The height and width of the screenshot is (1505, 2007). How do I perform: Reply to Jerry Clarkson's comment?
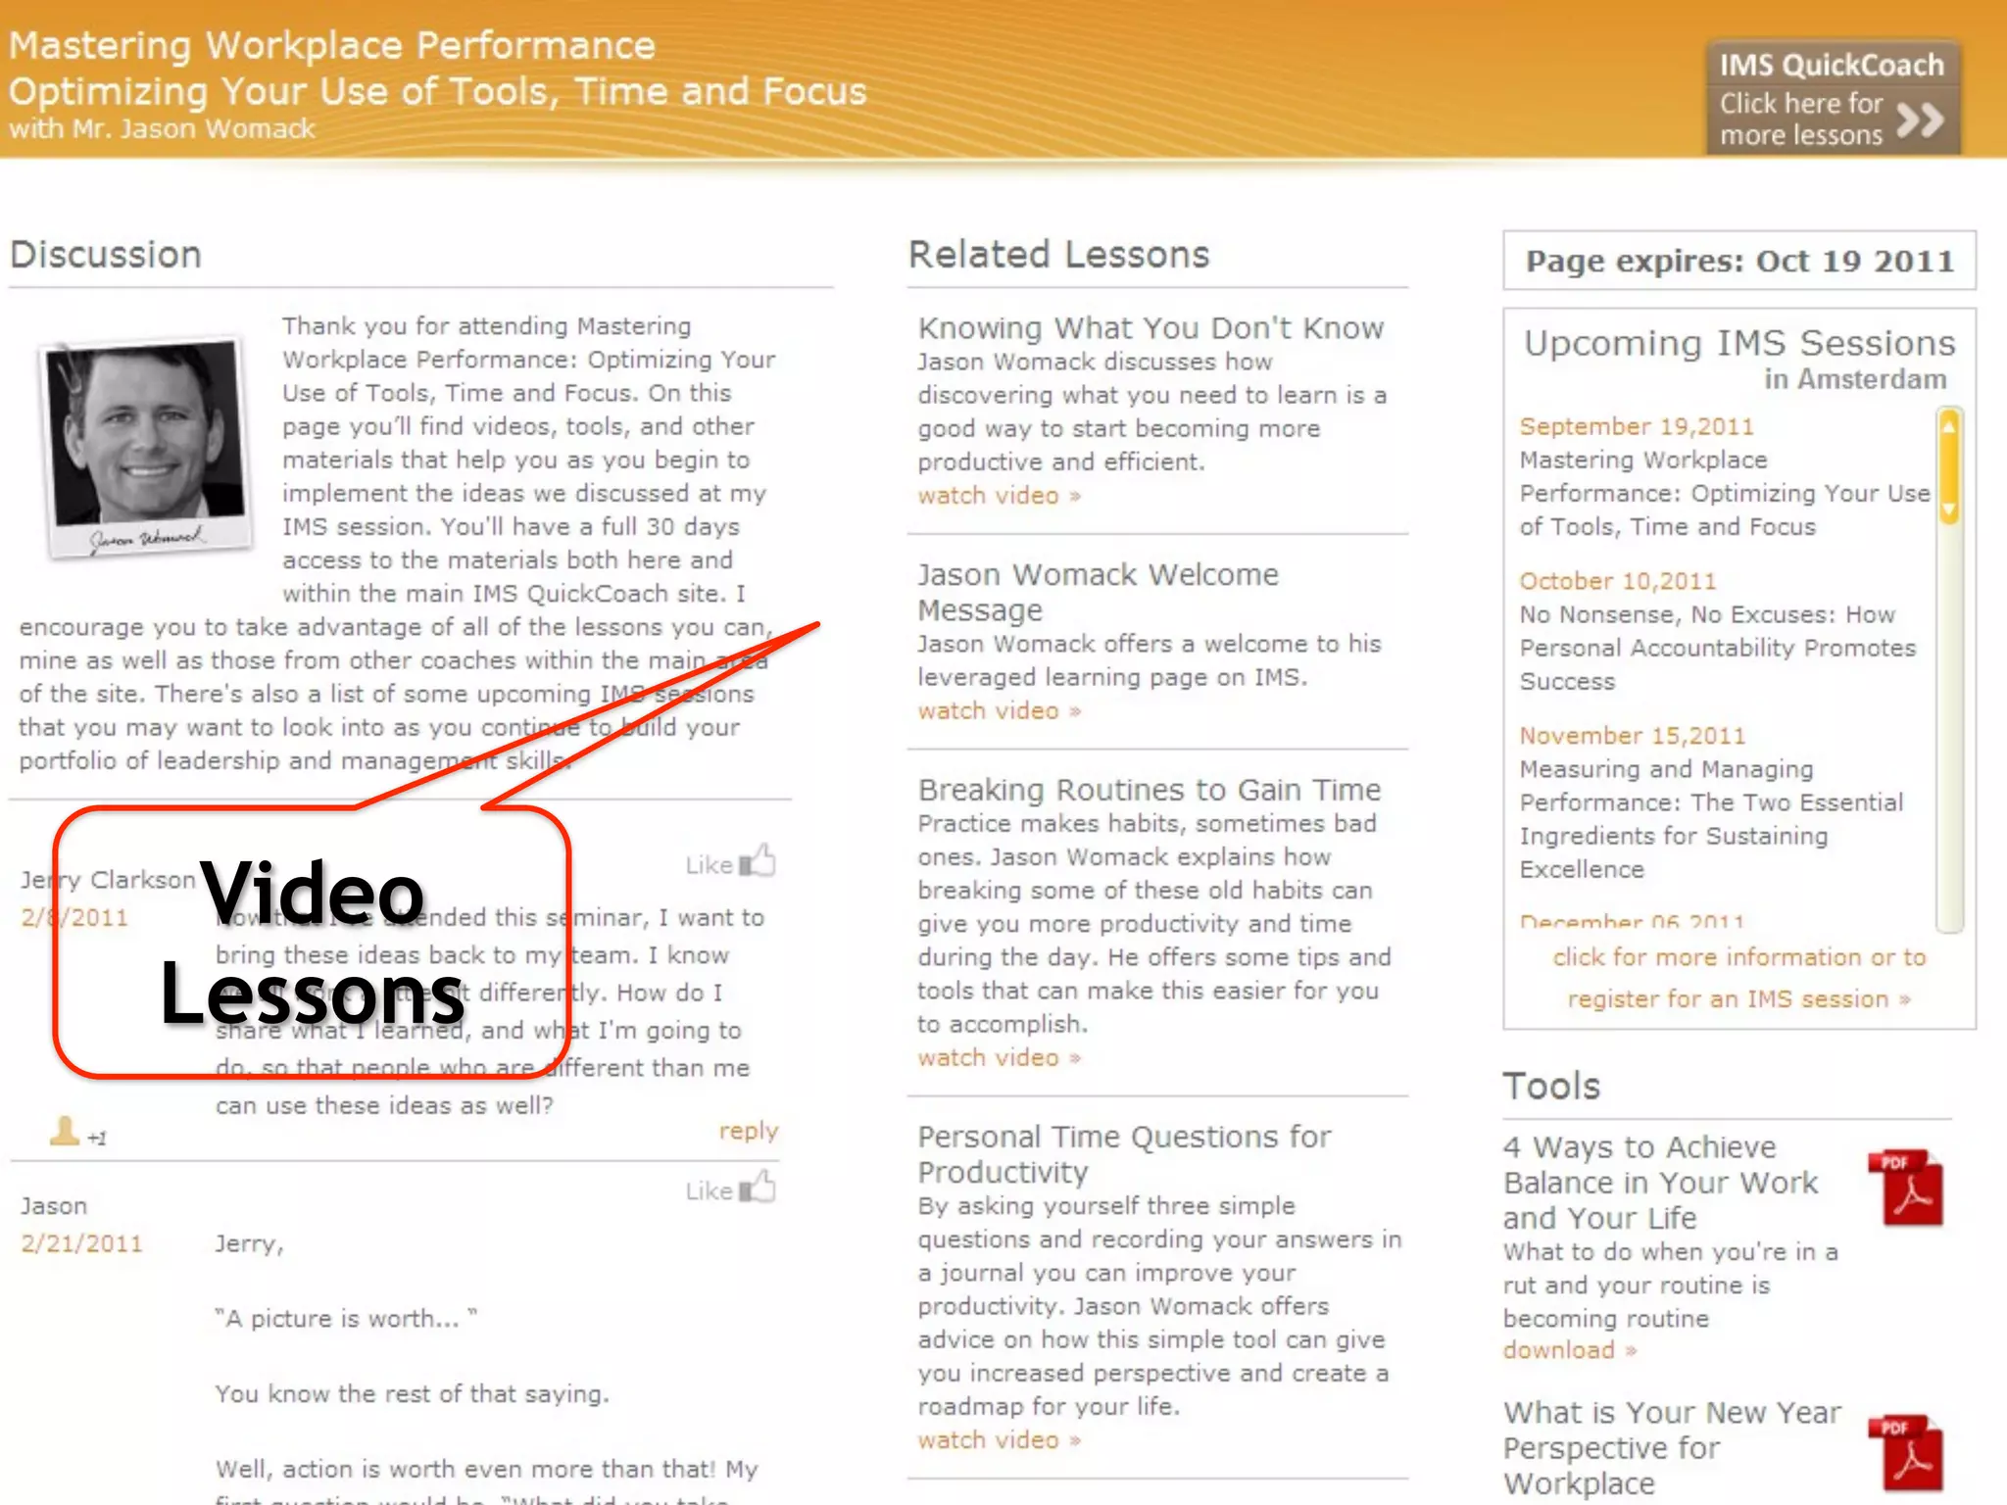coord(749,1131)
